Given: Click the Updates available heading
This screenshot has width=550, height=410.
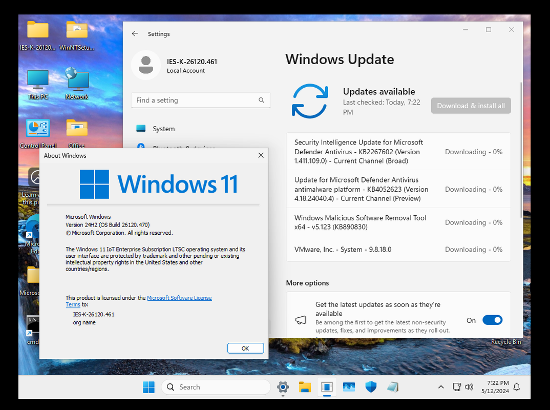Looking at the screenshot, I should [x=379, y=92].
